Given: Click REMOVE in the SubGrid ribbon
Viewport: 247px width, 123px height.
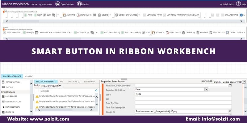Looking at the screenshot, I should (202, 33).
